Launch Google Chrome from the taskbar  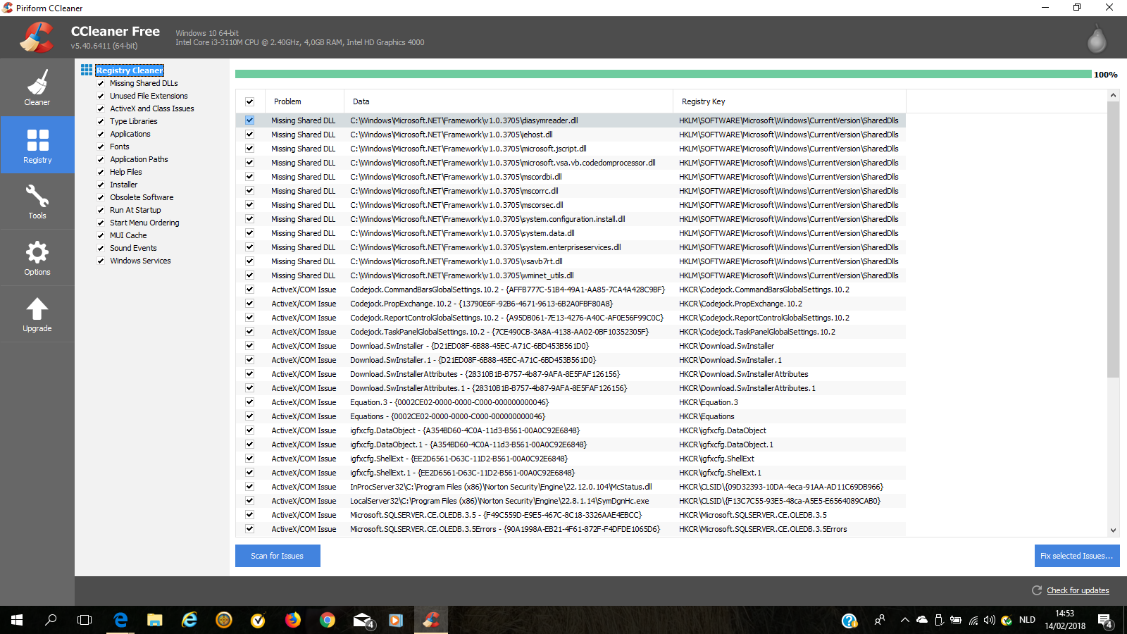327,620
